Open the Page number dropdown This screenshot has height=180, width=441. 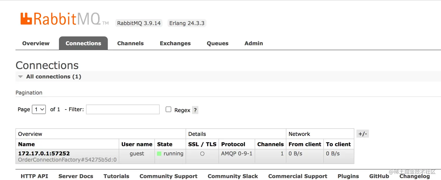tap(39, 109)
